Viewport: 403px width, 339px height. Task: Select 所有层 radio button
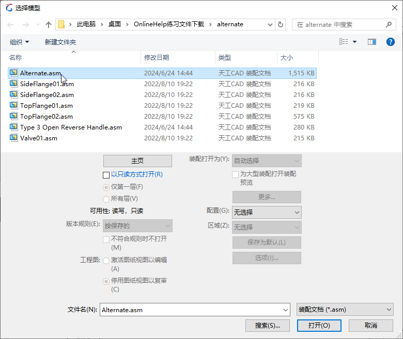[106, 199]
